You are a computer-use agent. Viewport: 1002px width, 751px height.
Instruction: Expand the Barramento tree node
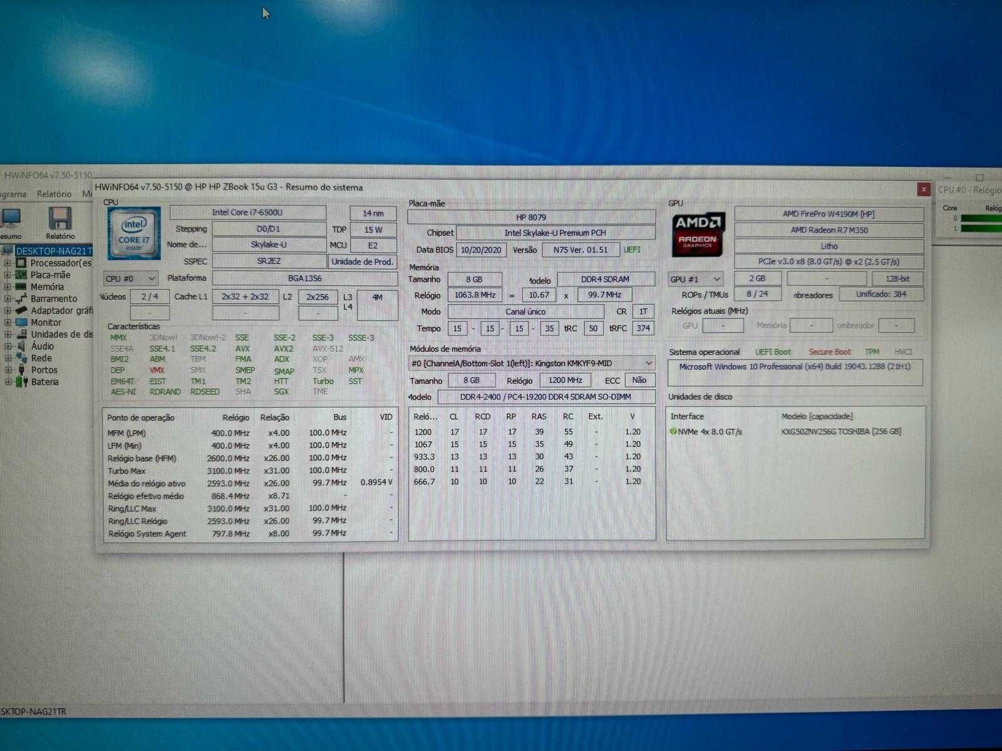8,299
